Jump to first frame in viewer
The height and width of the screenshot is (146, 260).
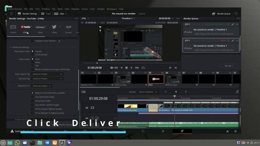(x=116, y=68)
